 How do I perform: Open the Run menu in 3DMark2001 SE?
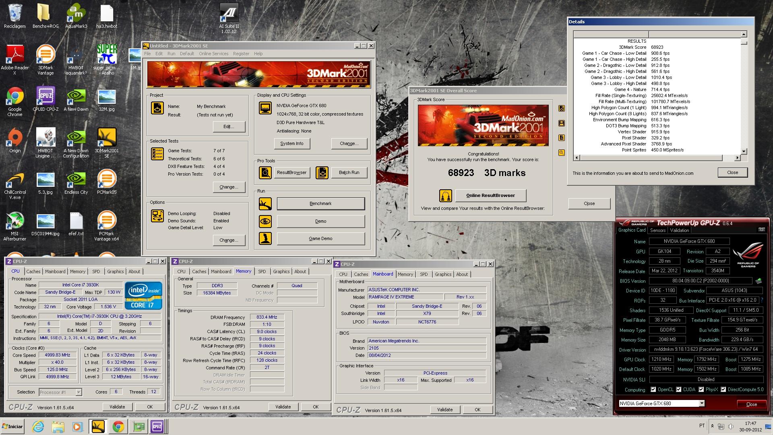pyautogui.click(x=171, y=54)
